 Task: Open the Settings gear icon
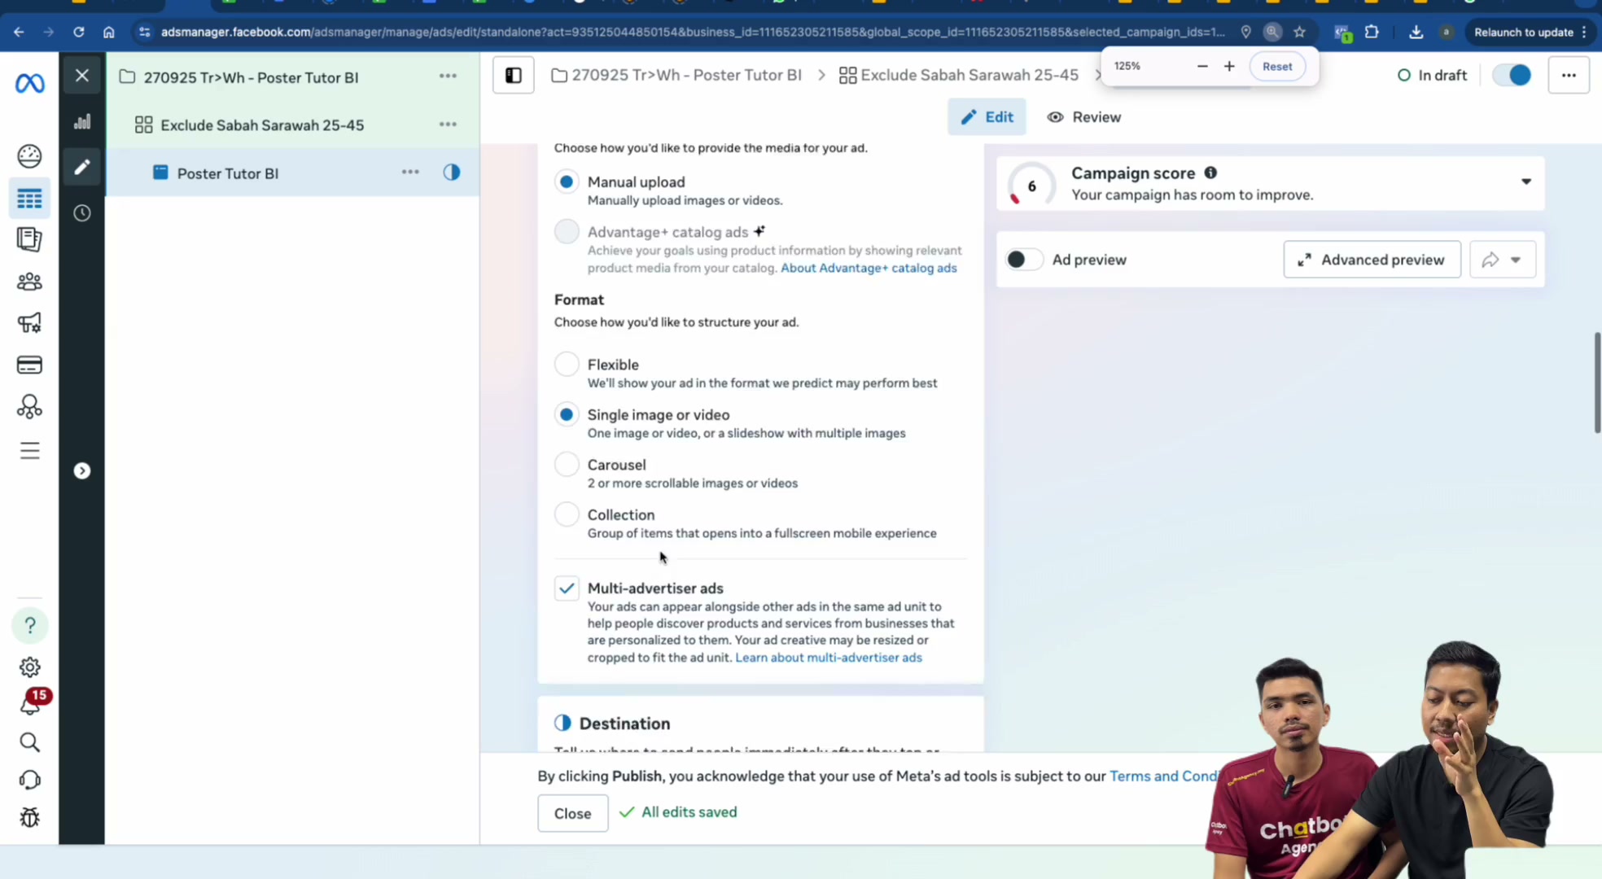click(30, 667)
